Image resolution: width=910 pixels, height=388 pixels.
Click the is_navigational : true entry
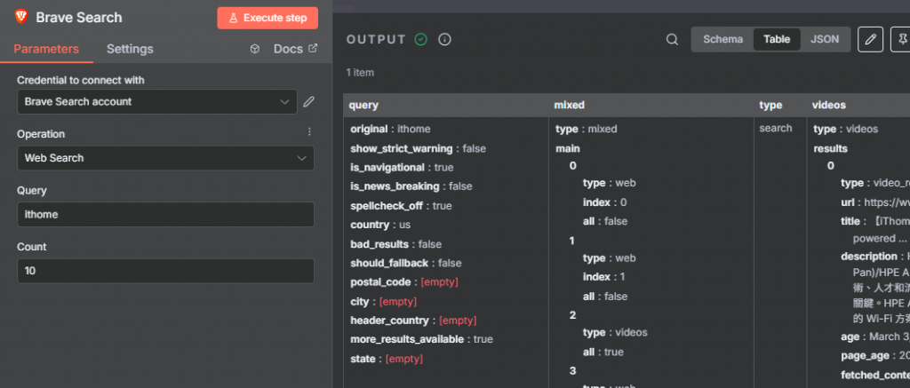point(402,168)
